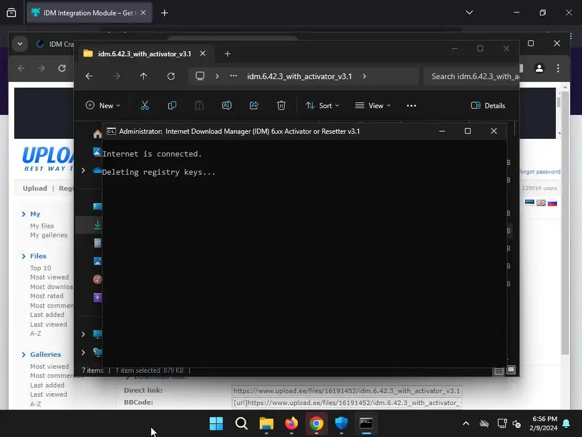Click the This PC monitor icon in address bar
This screenshot has height=437, width=582.
point(200,76)
